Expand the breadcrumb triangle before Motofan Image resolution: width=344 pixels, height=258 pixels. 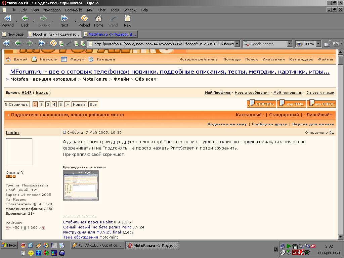[x=7, y=79]
